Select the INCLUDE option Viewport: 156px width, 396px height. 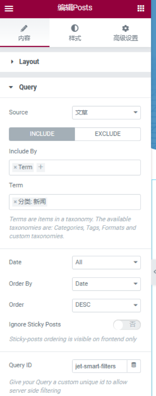point(42,134)
